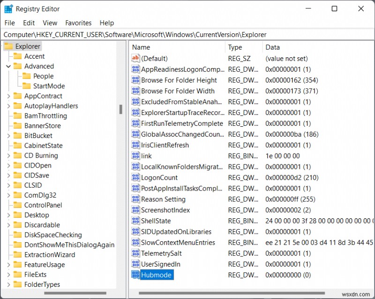The height and width of the screenshot is (299, 375).
Task: Click the Explorer folder icon in tree
Action: click(x=8, y=46)
